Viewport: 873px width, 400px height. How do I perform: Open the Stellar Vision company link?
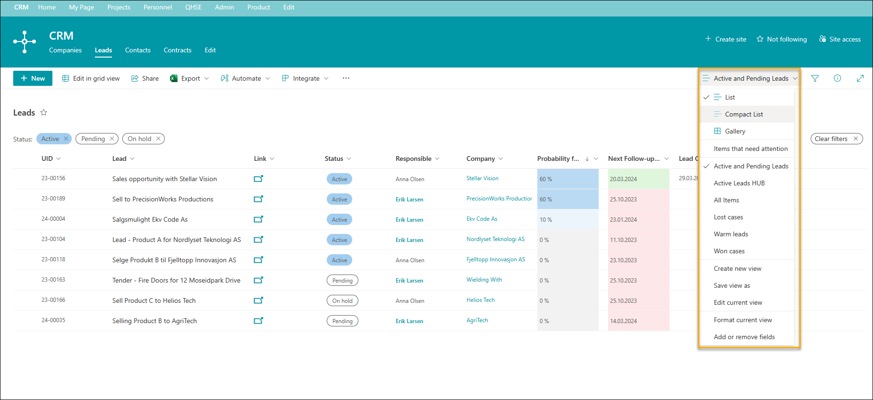click(483, 178)
